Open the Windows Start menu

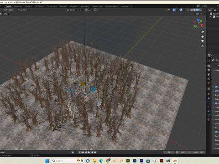(47, 161)
